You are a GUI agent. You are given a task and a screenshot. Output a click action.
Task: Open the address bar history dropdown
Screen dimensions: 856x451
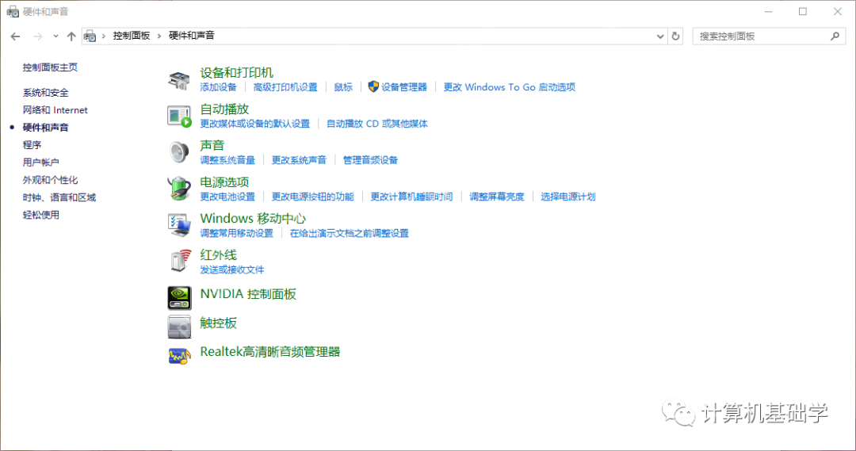661,36
